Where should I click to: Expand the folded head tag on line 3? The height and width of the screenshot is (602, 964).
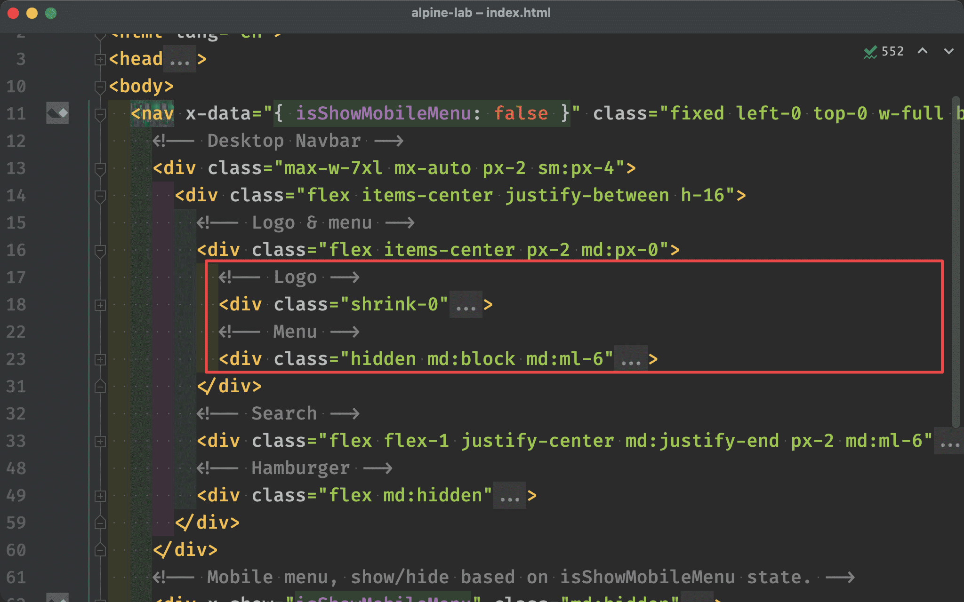[x=100, y=60]
